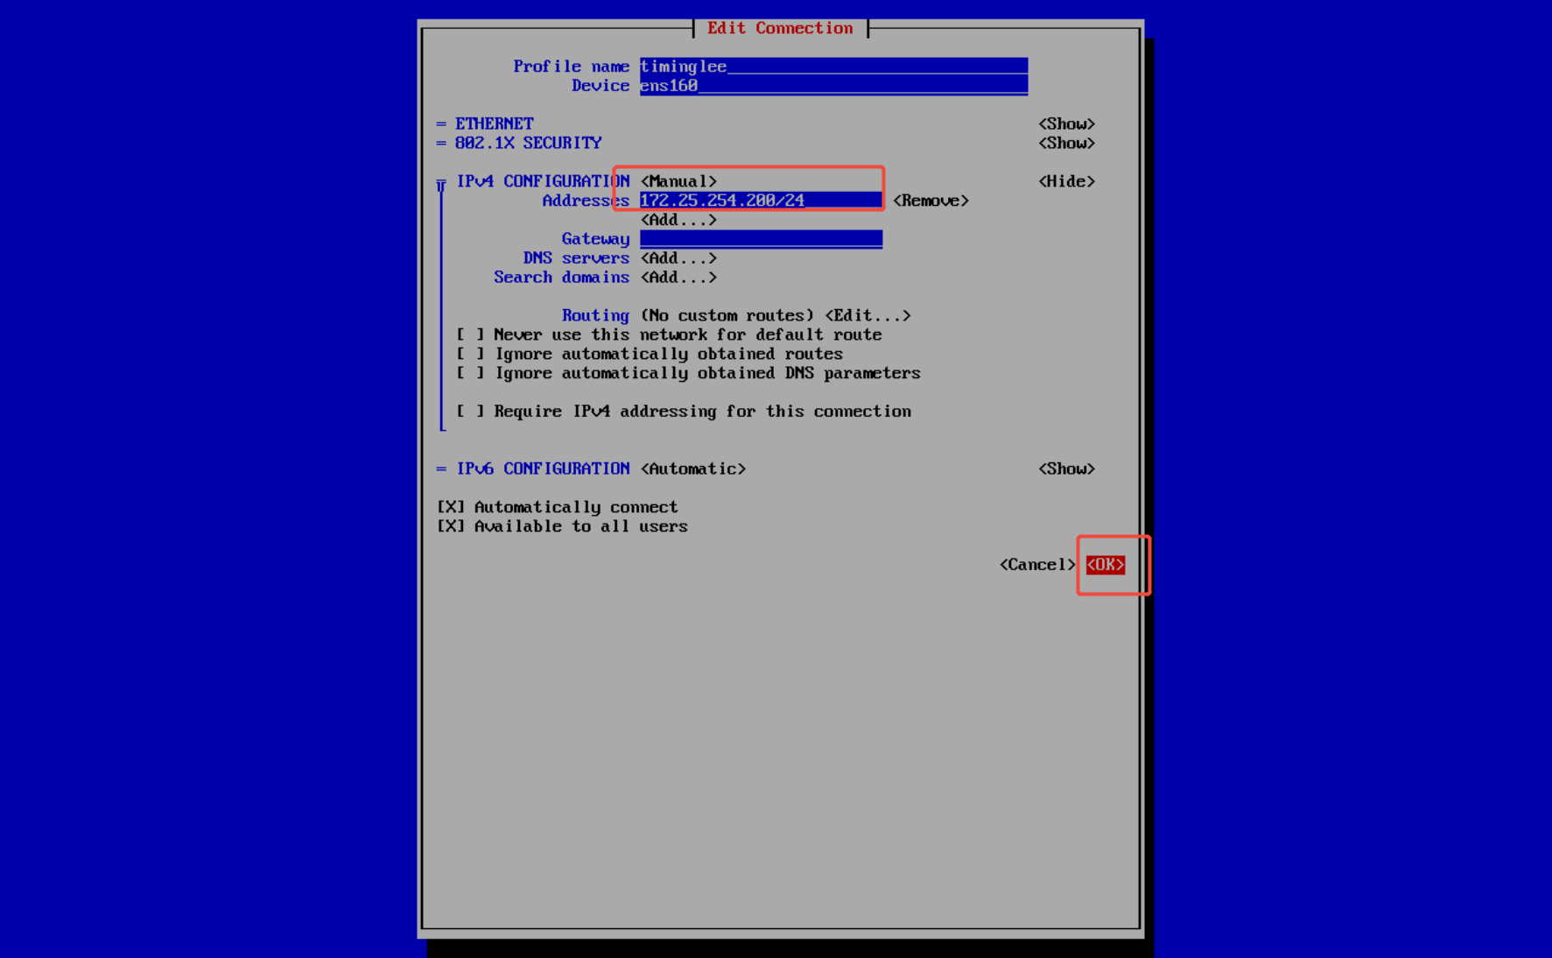This screenshot has width=1552, height=958.
Task: Click the '(No custom routes)' text
Action: point(727,315)
